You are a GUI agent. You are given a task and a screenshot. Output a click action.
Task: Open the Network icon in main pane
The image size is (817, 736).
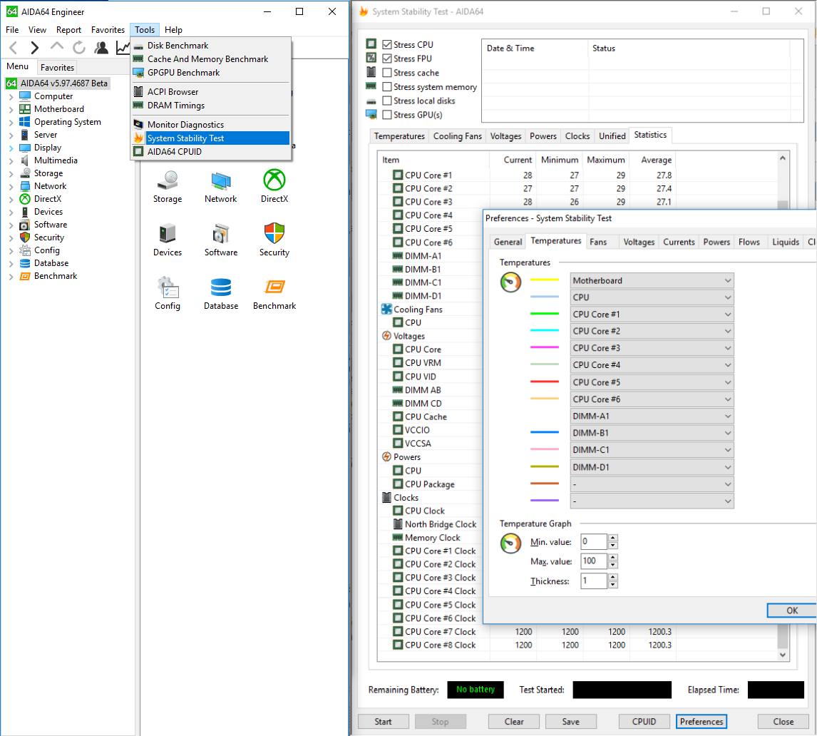coord(220,187)
